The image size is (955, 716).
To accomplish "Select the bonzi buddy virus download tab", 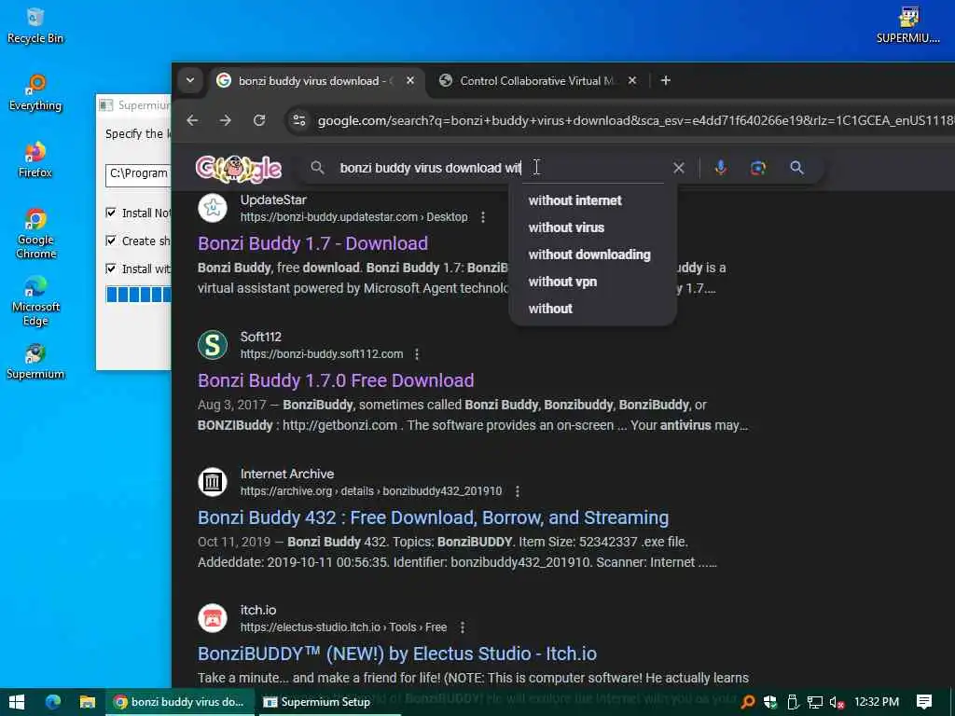I will click(x=305, y=80).
